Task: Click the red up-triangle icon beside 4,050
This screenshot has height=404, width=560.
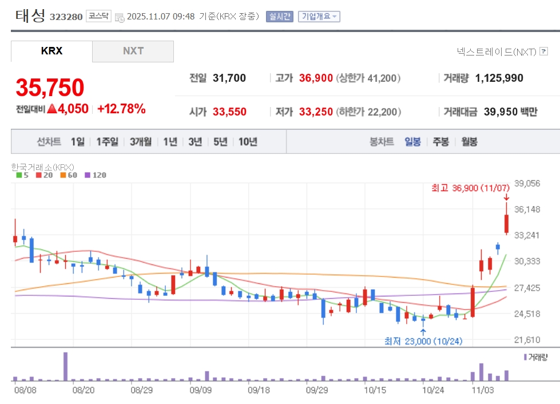Action: coord(51,109)
